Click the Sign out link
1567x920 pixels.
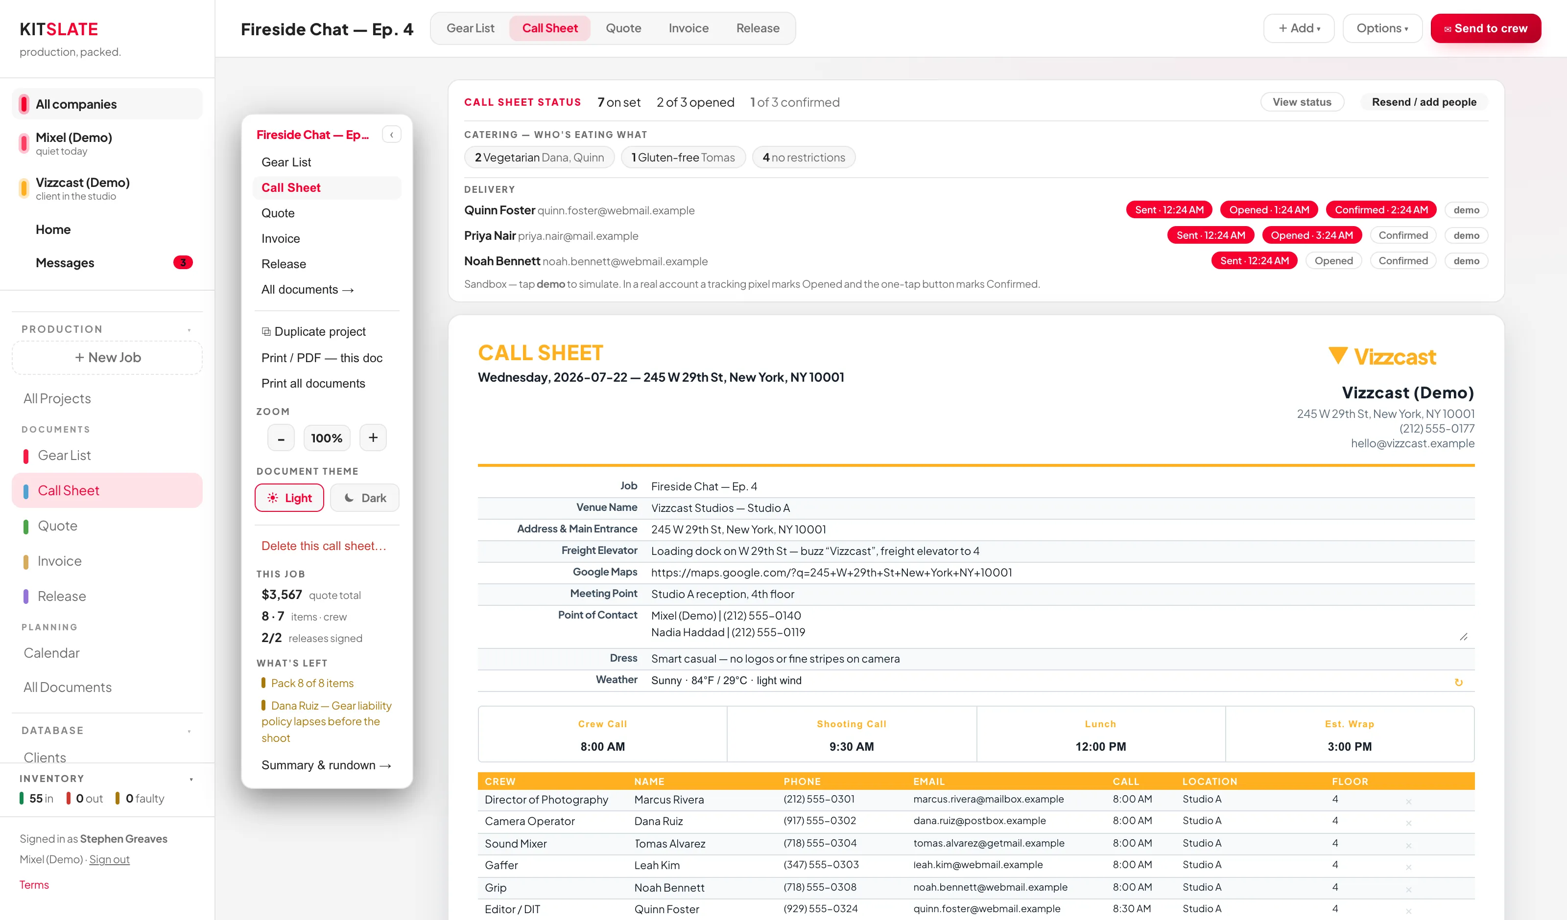[x=109, y=860]
